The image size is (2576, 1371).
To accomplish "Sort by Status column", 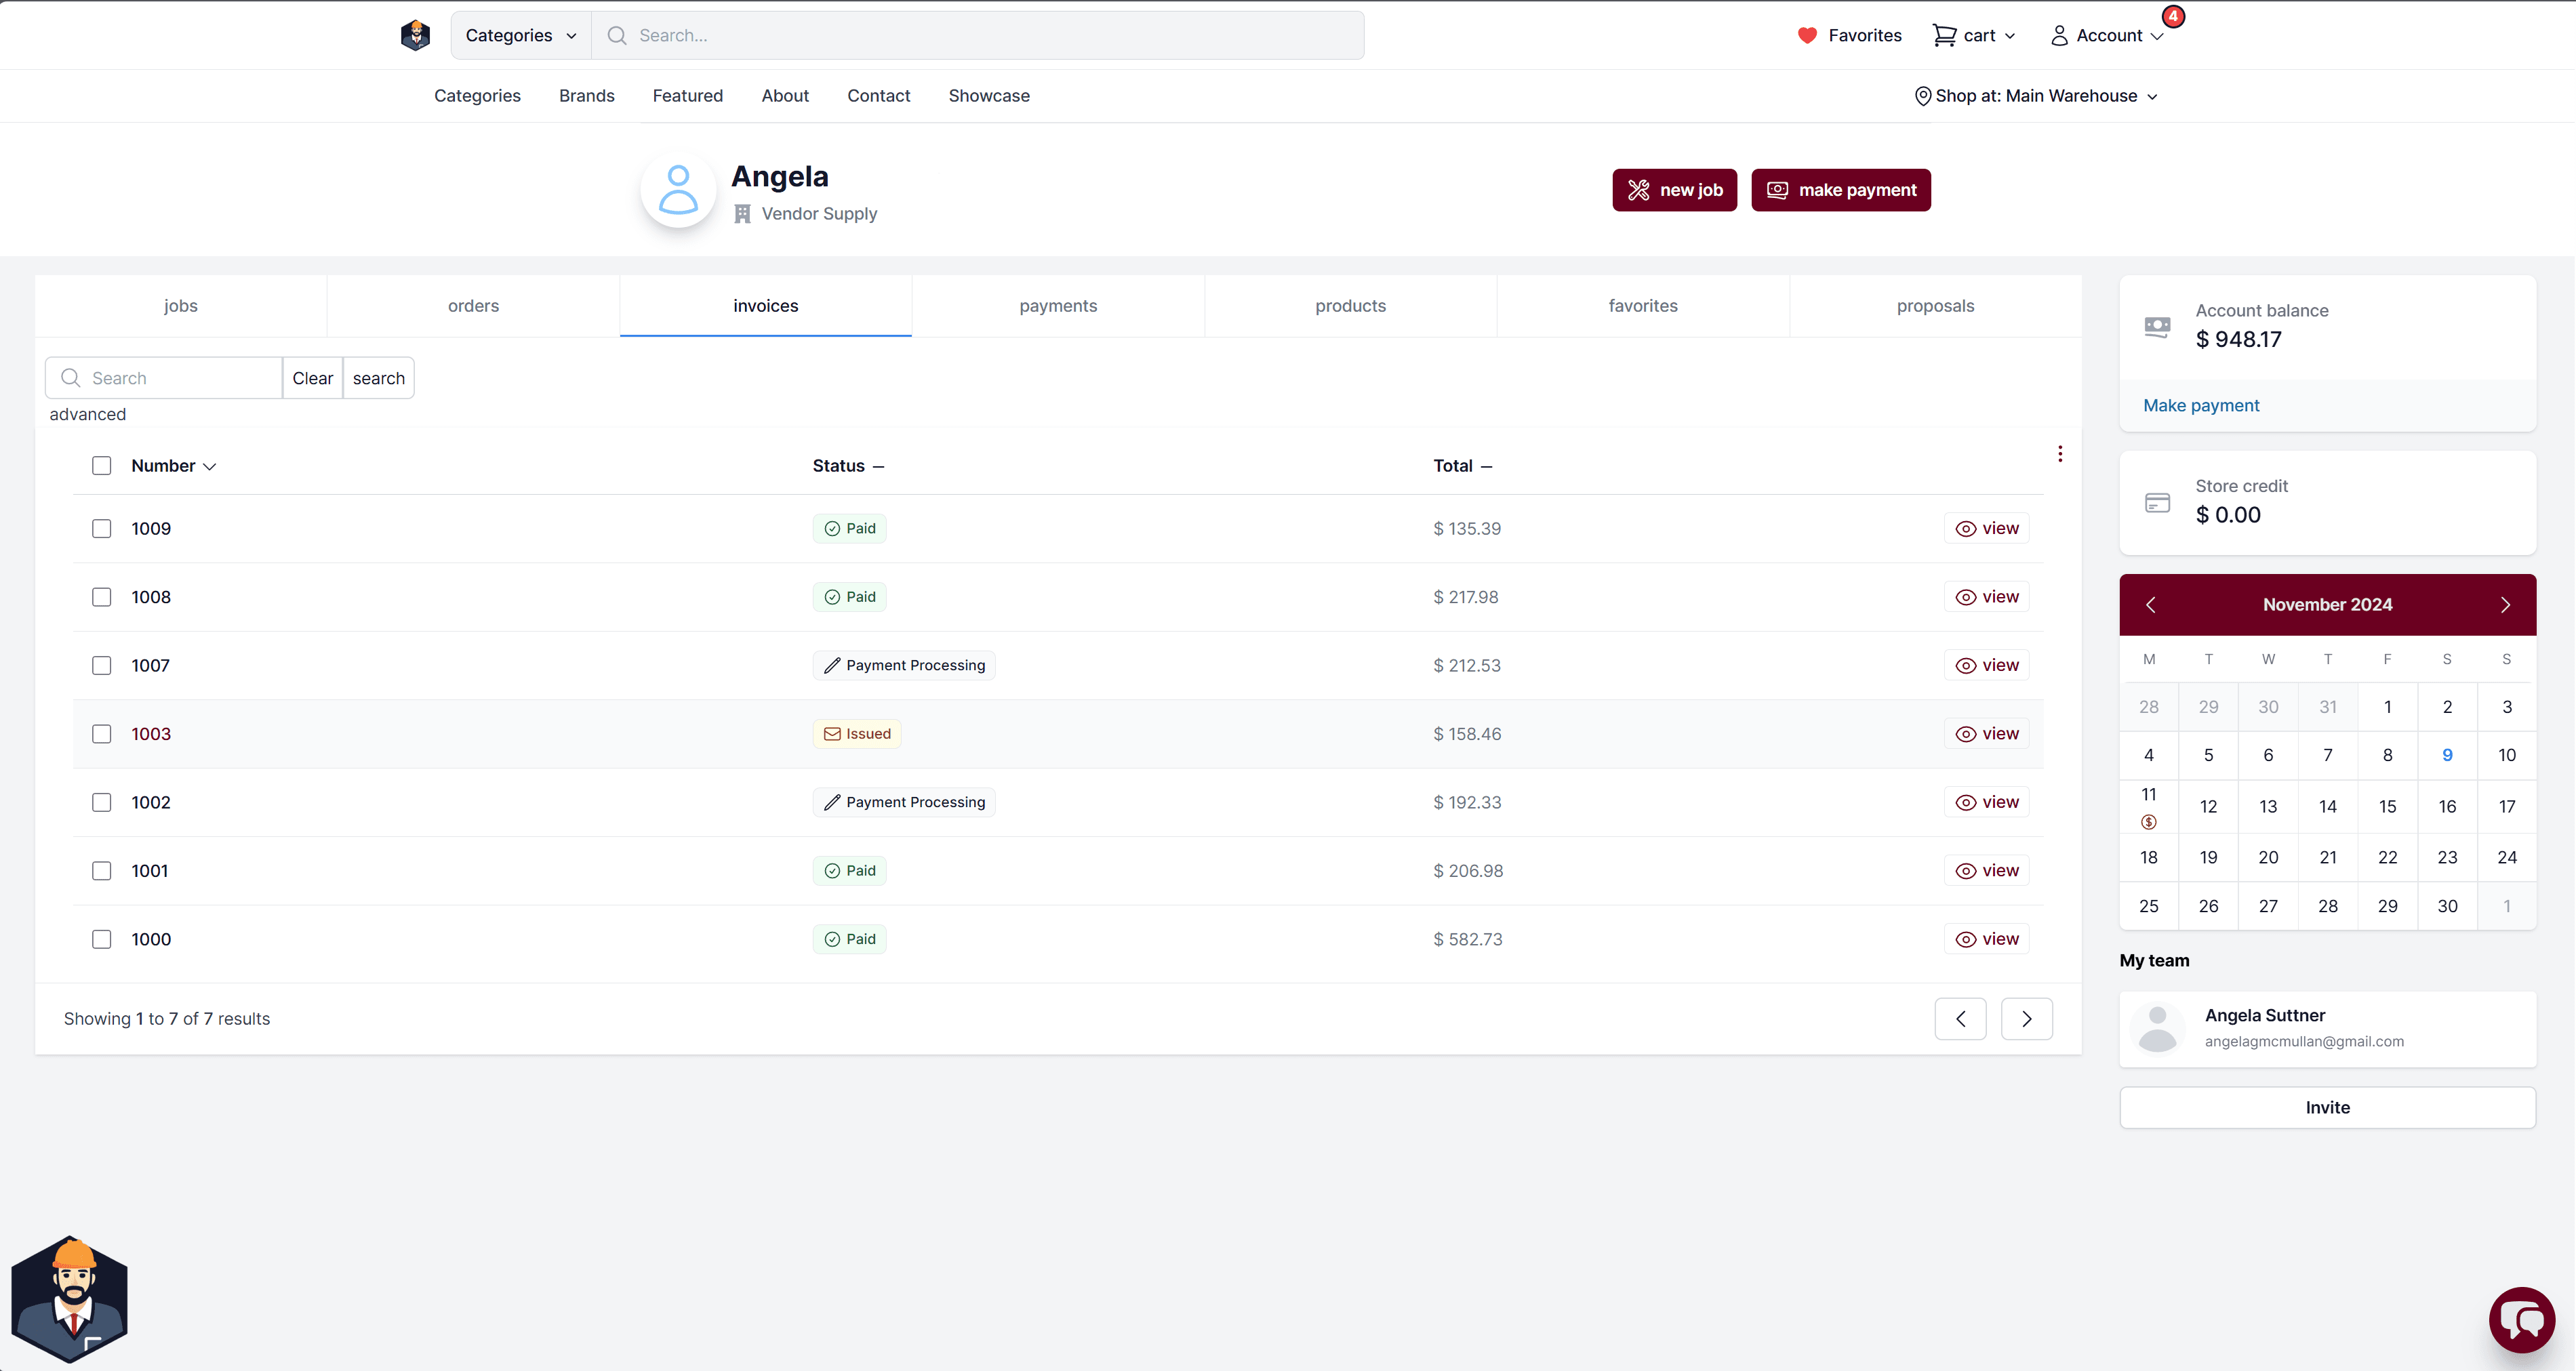I will (x=848, y=466).
